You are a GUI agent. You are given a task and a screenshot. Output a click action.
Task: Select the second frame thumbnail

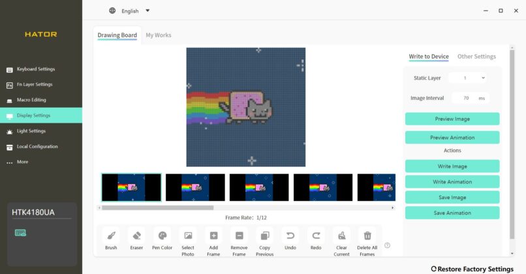tap(195, 187)
